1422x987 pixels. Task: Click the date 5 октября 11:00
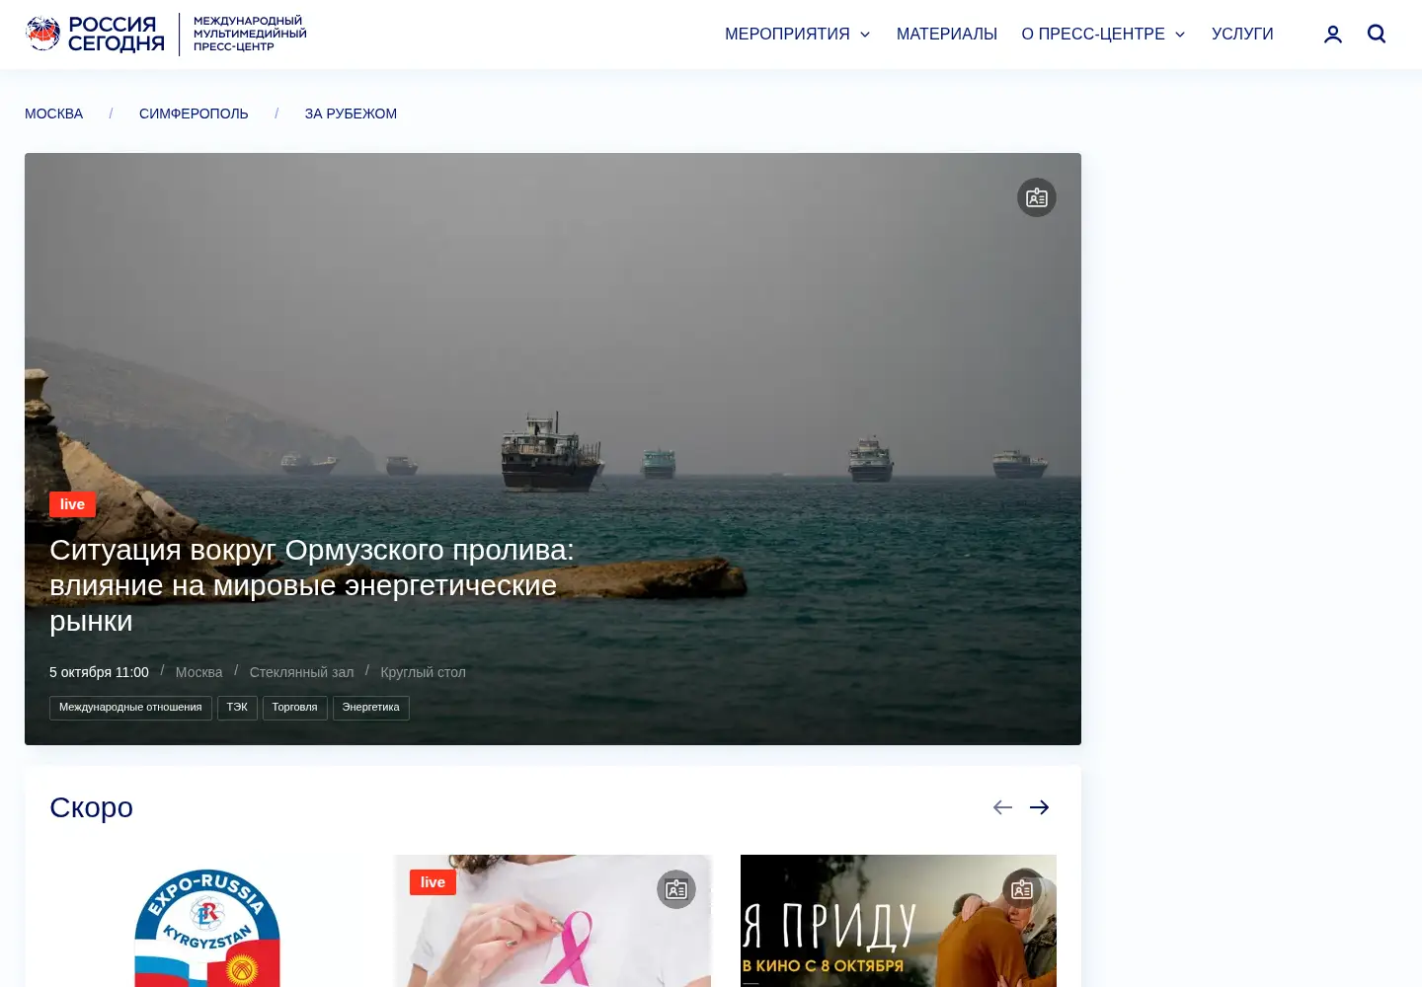pos(99,672)
